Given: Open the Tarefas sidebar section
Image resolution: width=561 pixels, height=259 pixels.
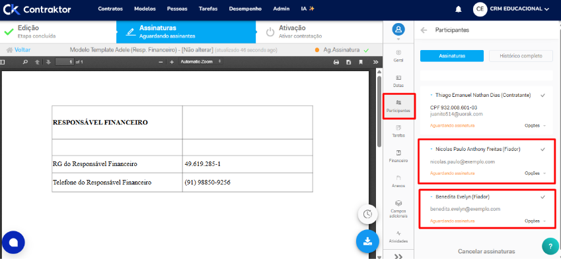Looking at the screenshot, I should pyautogui.click(x=398, y=131).
